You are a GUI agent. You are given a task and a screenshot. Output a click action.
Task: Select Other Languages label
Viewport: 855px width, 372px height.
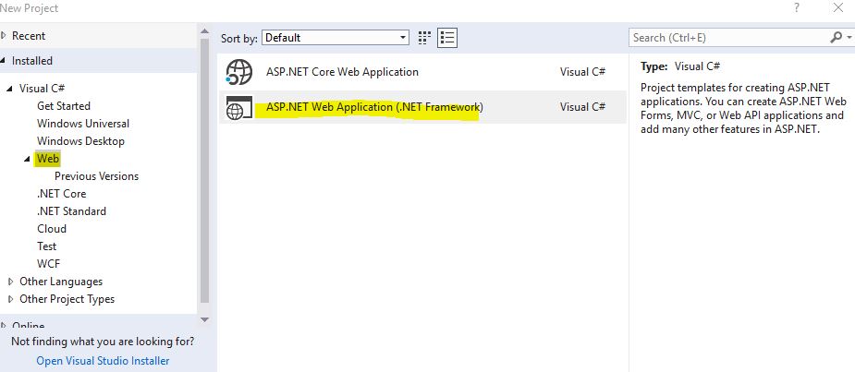61,282
